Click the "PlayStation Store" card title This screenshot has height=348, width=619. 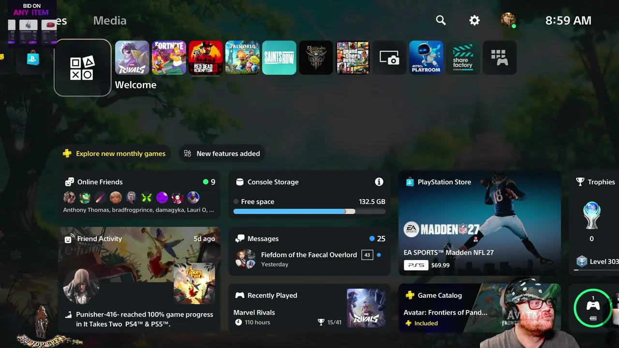(x=444, y=182)
